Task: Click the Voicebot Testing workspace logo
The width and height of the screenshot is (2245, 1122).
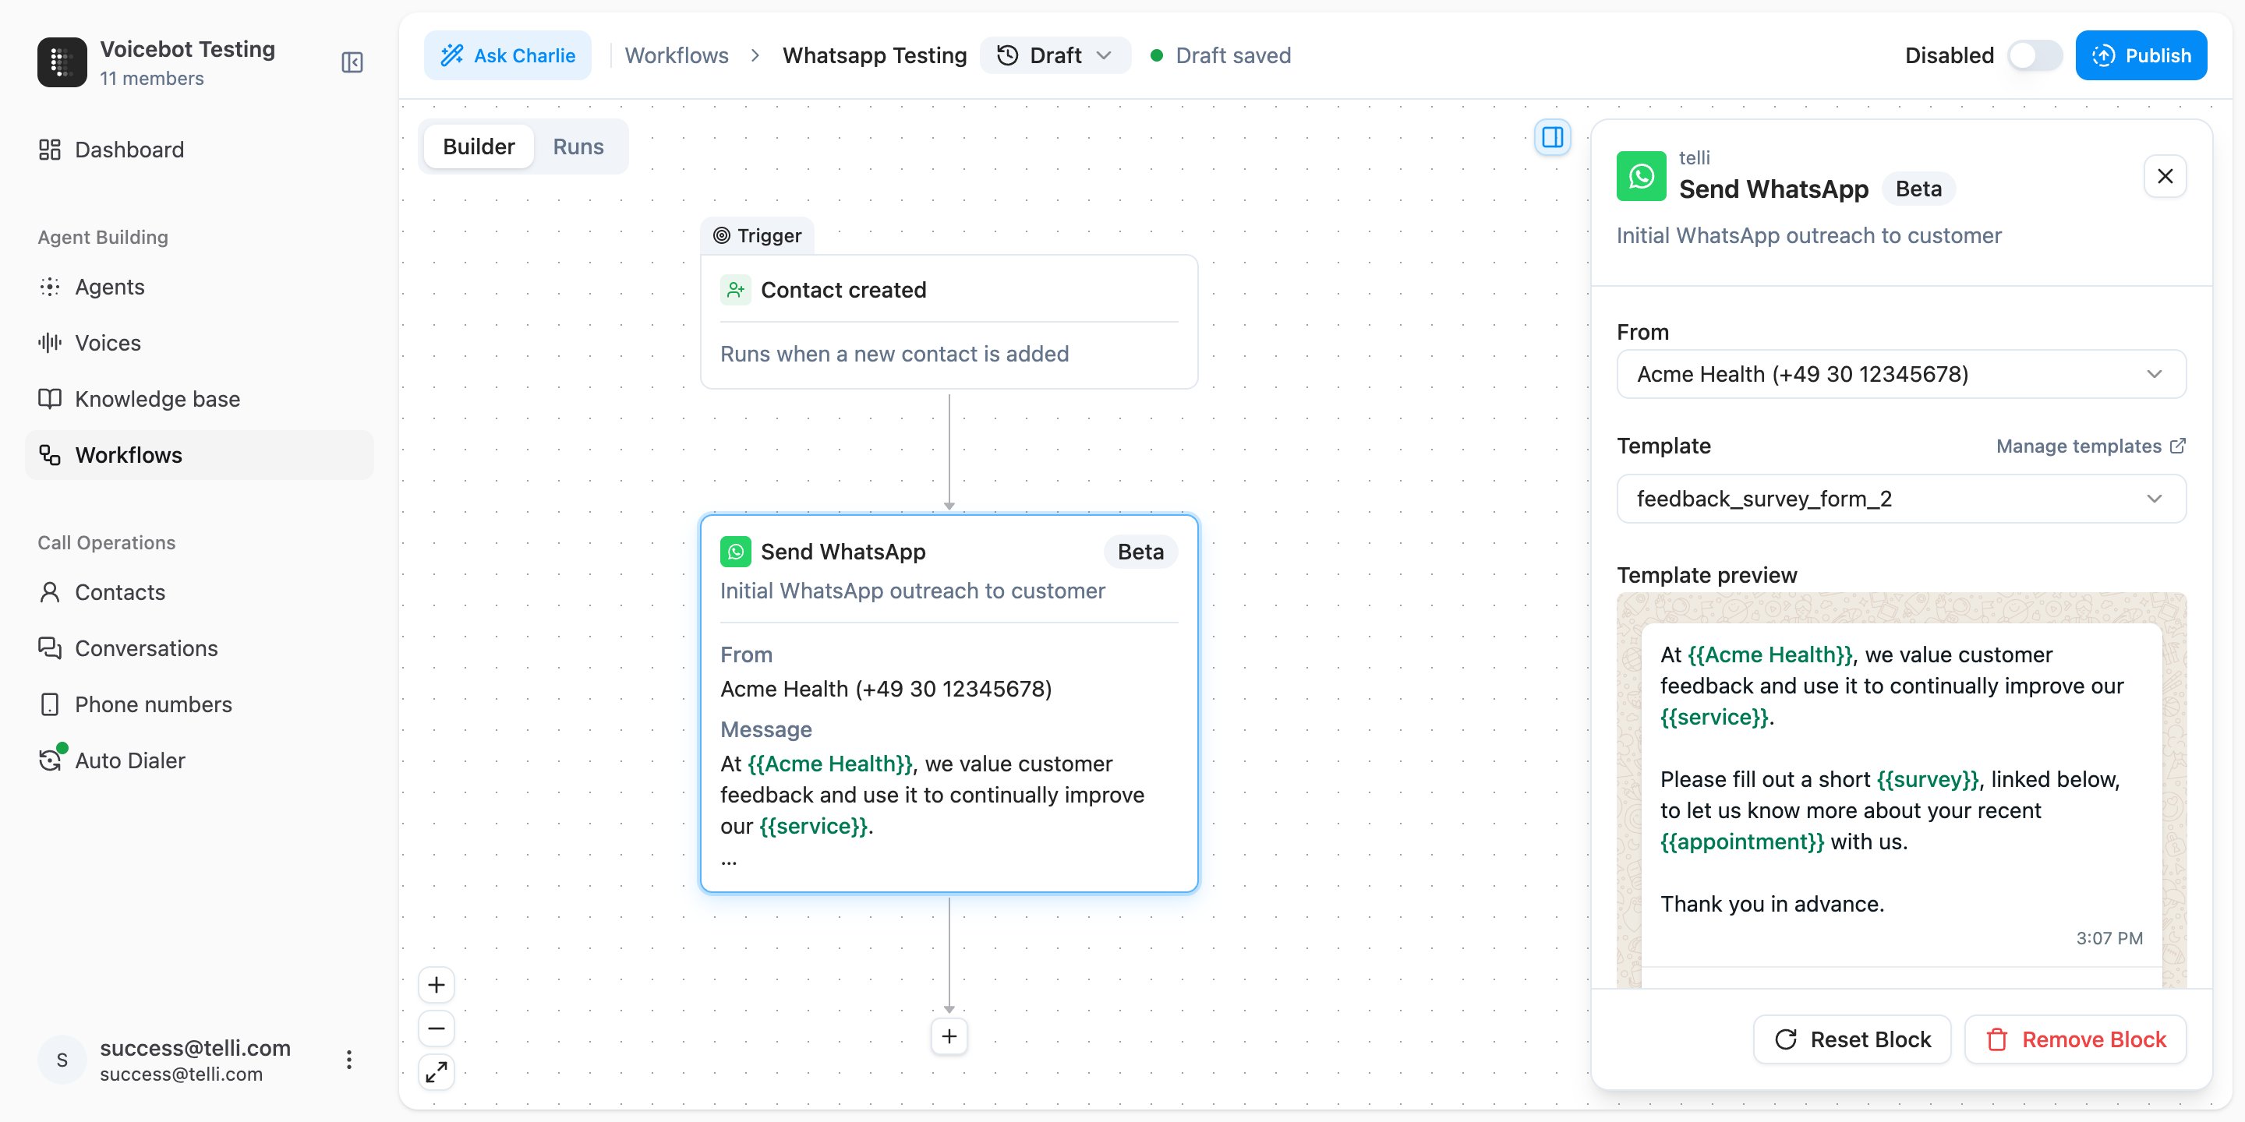Action: point(62,62)
